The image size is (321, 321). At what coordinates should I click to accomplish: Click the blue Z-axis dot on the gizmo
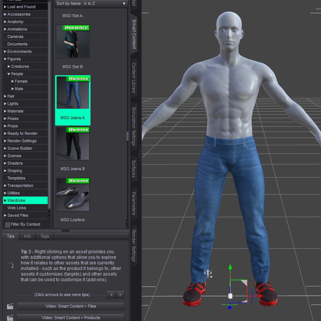pos(230,308)
